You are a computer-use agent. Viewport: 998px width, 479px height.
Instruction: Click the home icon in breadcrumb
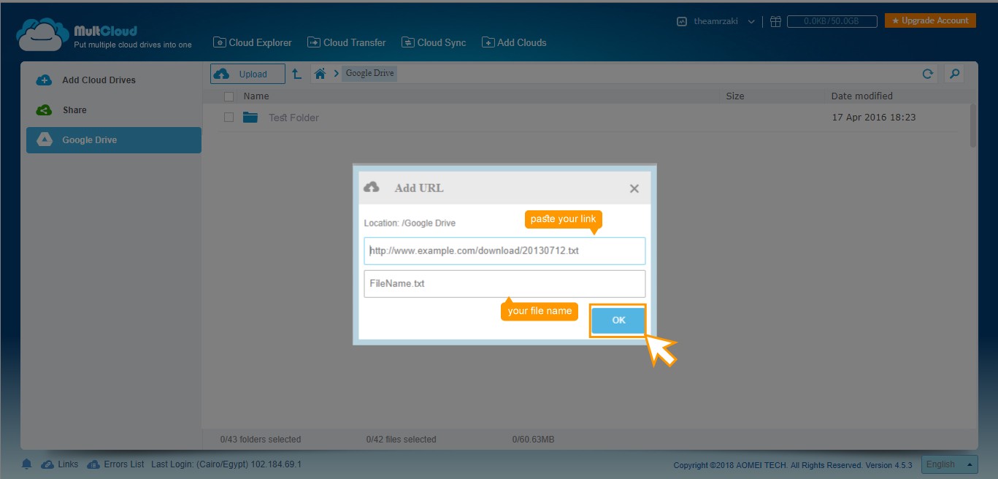click(x=319, y=73)
